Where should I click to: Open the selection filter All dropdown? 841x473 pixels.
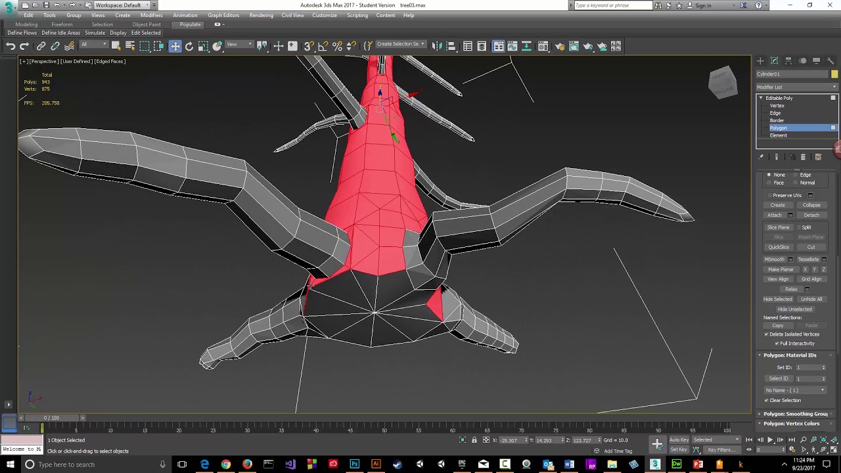(93, 45)
